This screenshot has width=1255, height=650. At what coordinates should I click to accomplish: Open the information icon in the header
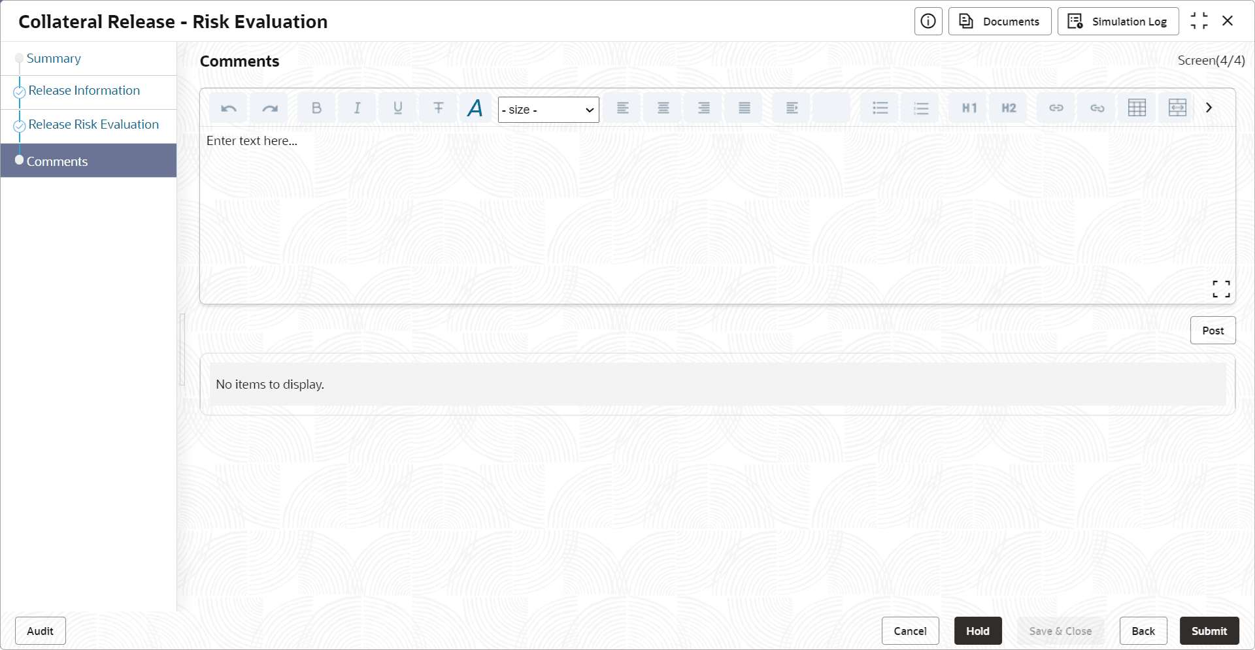click(x=928, y=22)
